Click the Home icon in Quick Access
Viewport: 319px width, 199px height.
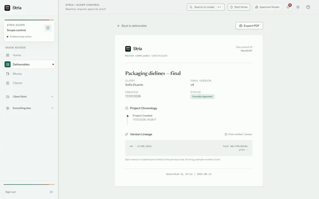click(8, 55)
